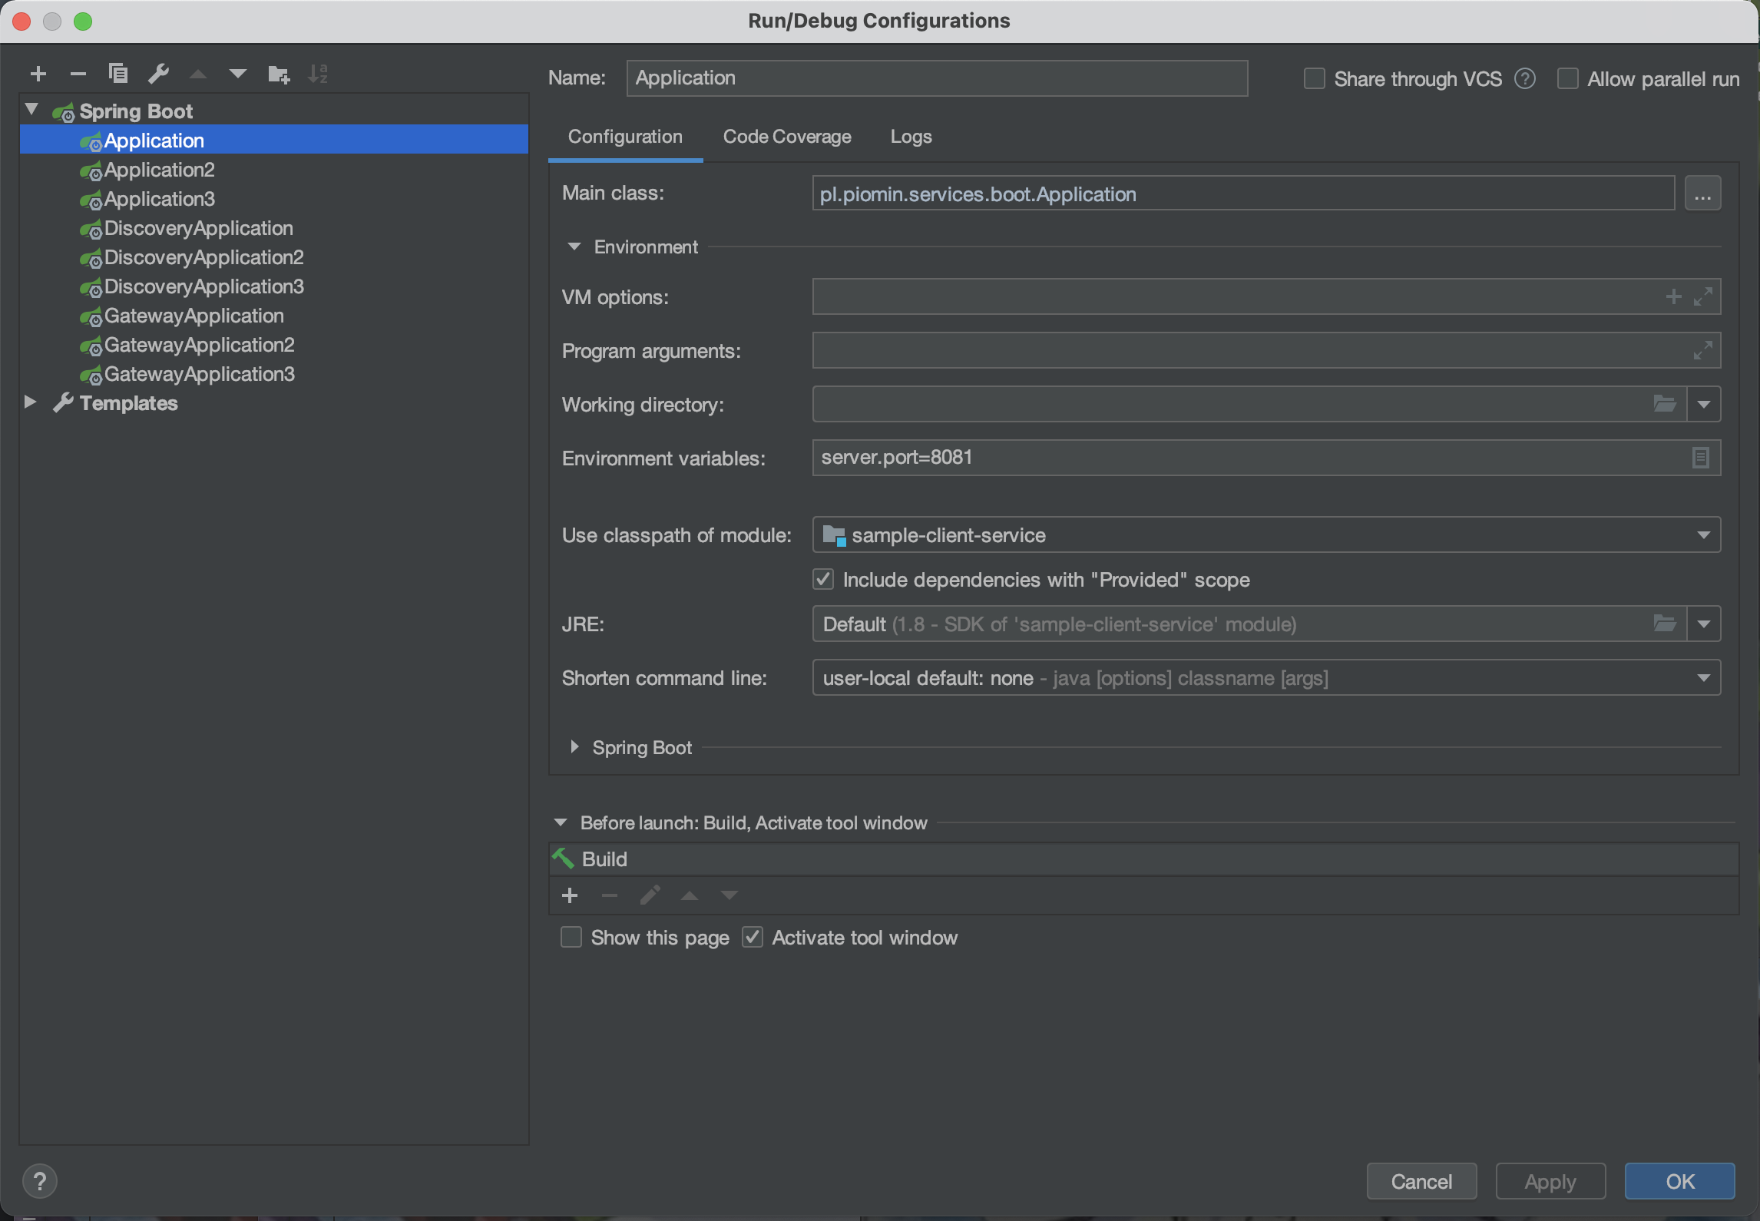The image size is (1760, 1221).
Task: Create new folder in configurations toolbar
Action: 278,74
